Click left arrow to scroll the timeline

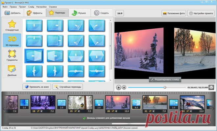coord(4,109)
